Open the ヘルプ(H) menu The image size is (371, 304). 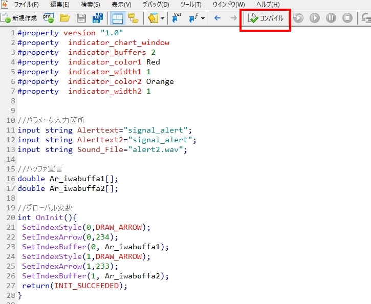tap(268, 5)
